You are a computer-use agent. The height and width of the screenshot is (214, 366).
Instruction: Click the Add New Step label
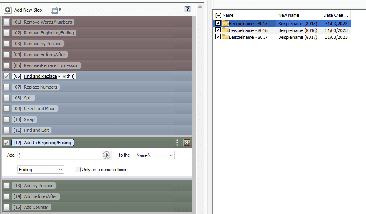click(28, 10)
